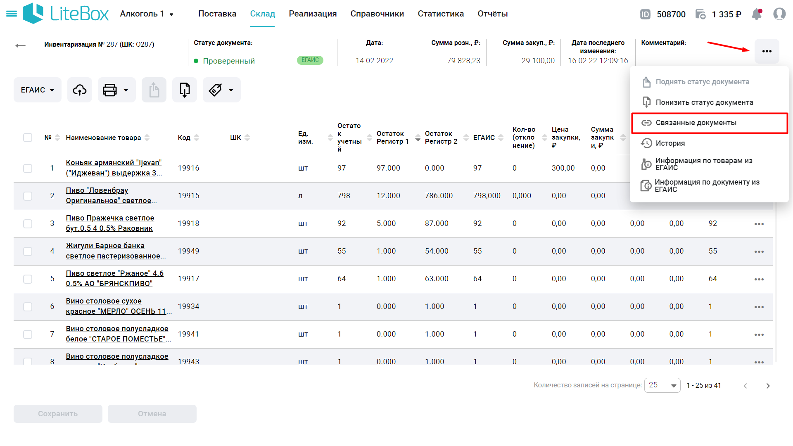This screenshot has width=793, height=446.
Task: Sort by Кол-во (отклонение) column arrow
Action: point(545,138)
